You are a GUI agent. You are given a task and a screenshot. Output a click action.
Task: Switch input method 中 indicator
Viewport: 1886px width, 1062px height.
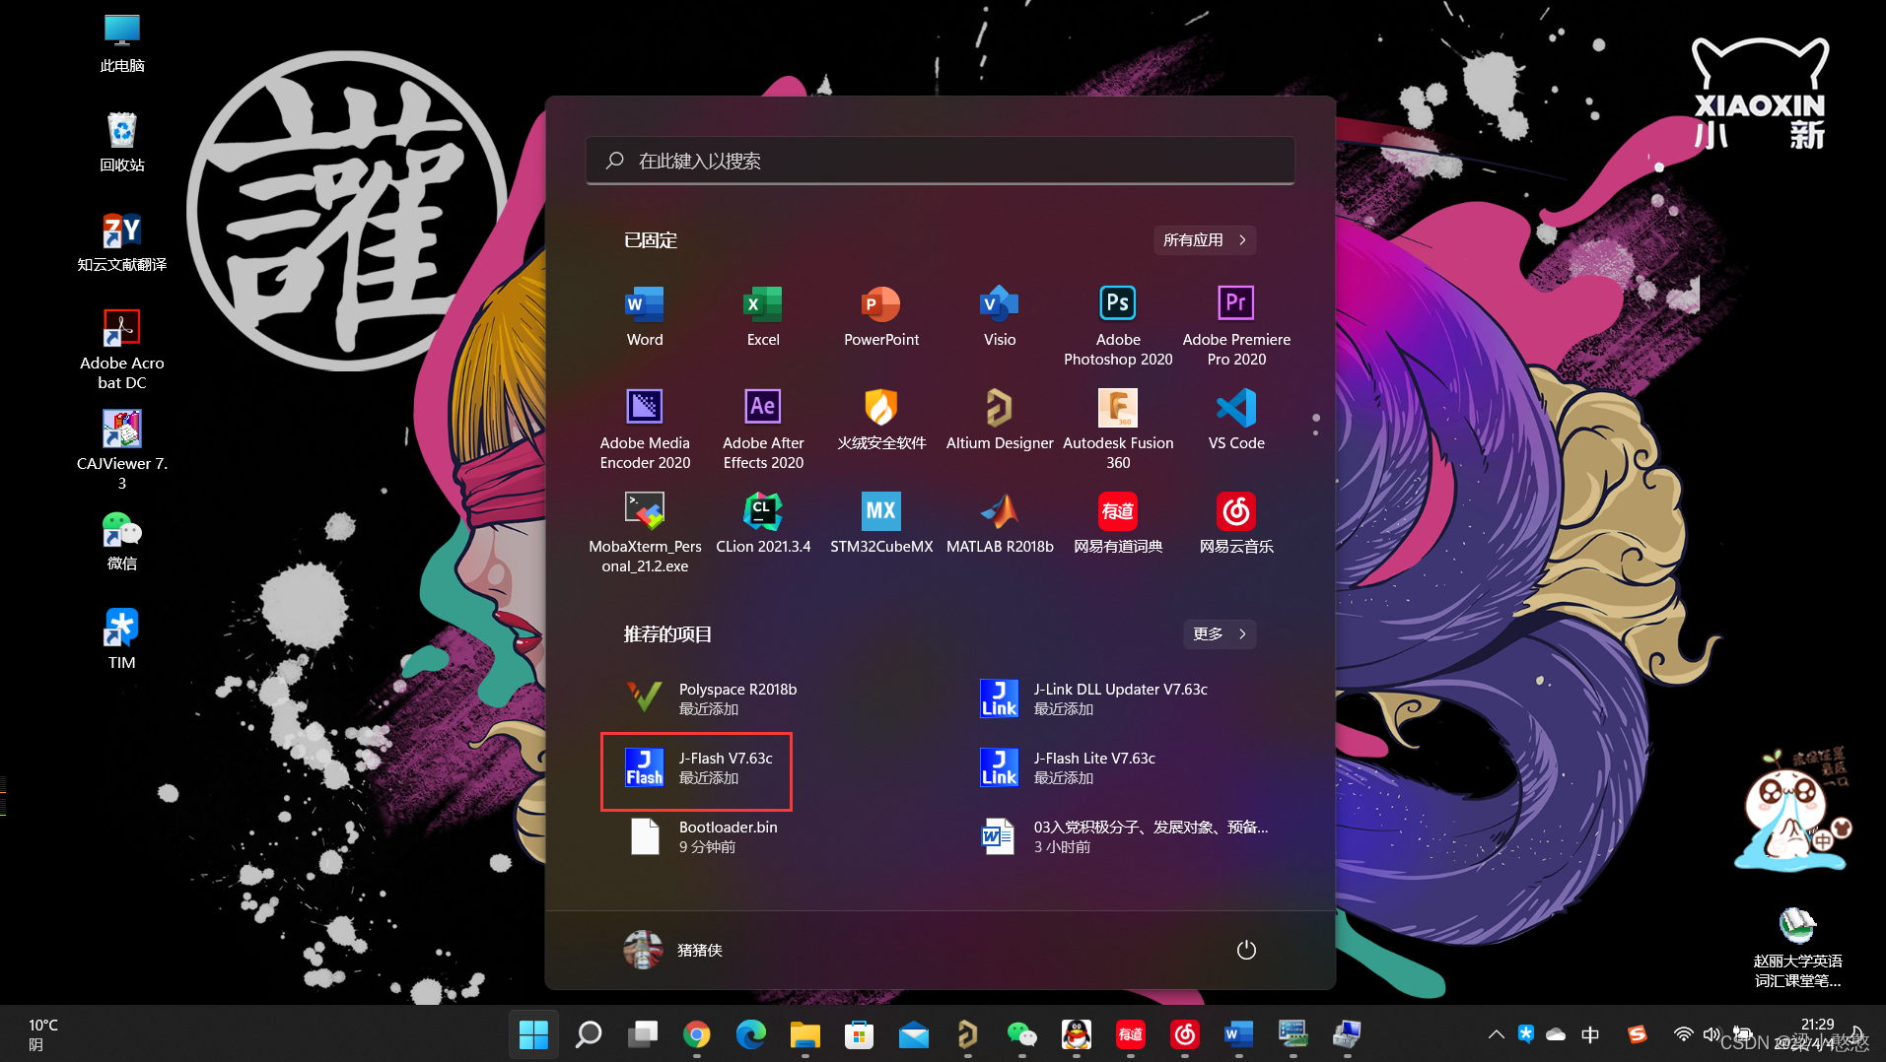coord(1590,1034)
